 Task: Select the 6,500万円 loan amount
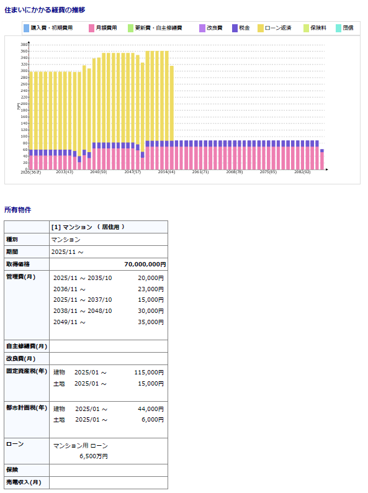[94, 456]
